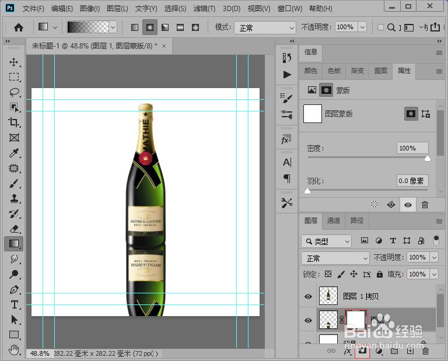This screenshot has height=361, width=448.
Task: Click the 羽化 value input field
Action: pos(412,181)
